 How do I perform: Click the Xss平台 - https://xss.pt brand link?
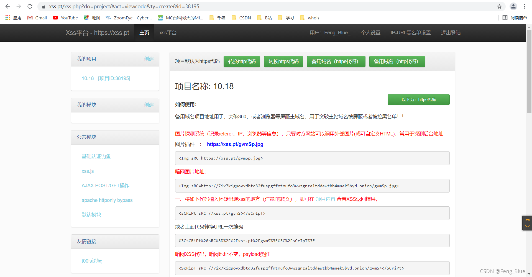[97, 33]
